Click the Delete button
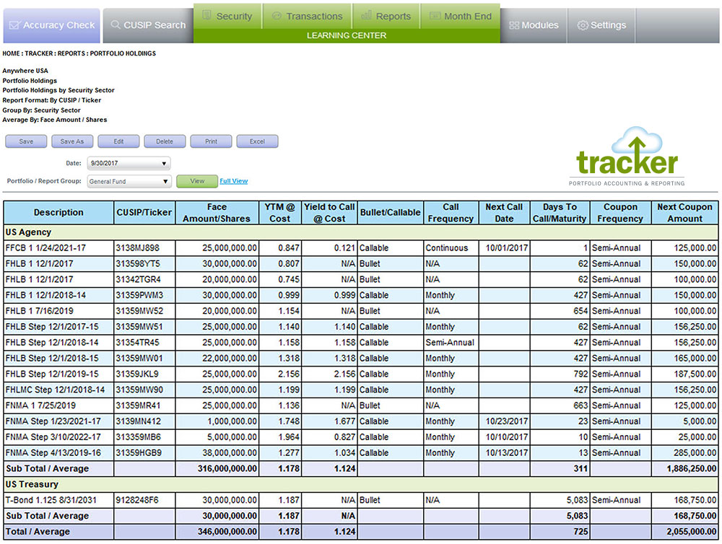The width and height of the screenshot is (722, 544). [165, 141]
